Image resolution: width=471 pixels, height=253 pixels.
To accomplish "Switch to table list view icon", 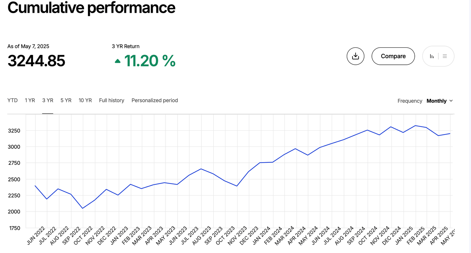I will (445, 56).
